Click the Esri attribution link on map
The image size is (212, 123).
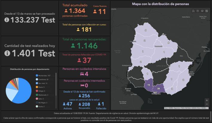[186, 108]
